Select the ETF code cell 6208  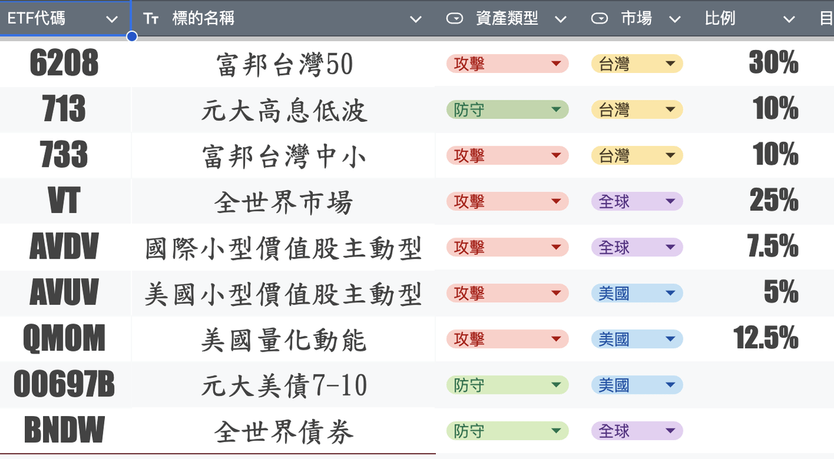pos(65,64)
